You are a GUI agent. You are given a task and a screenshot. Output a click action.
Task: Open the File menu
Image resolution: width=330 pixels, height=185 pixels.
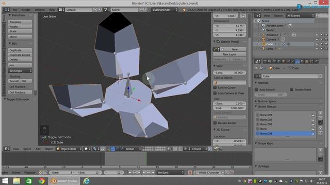pyautogui.click(x=15, y=10)
